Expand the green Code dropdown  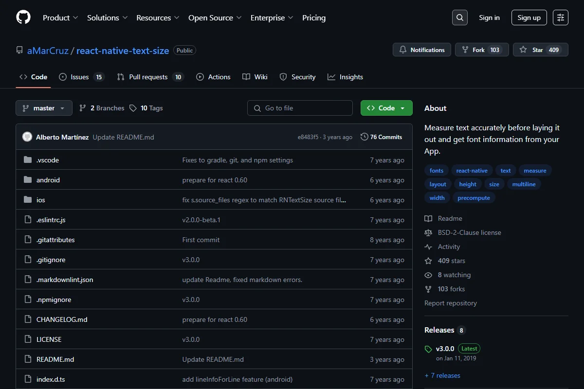click(386, 108)
